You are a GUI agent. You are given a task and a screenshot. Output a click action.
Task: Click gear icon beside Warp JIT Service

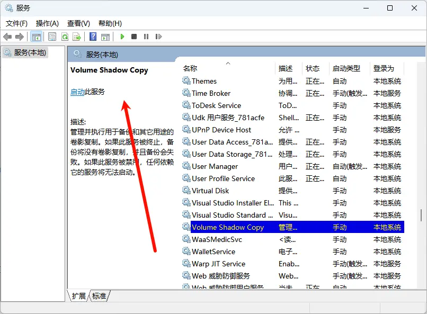[x=186, y=263]
